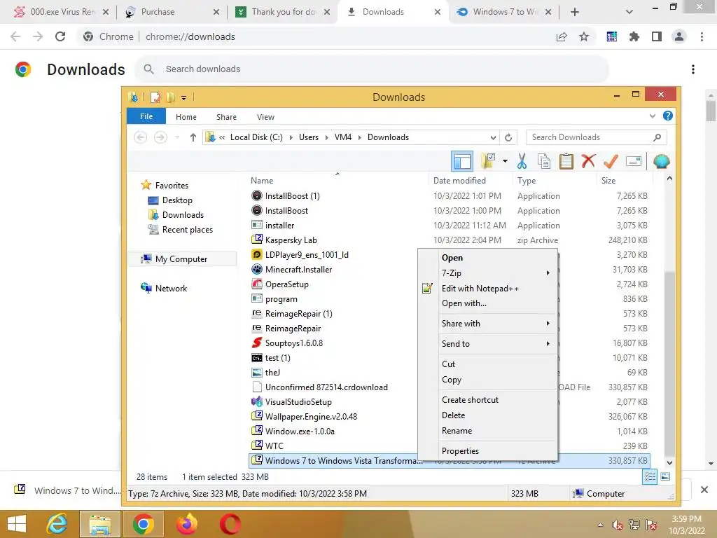Open the Share ribbon tab
The image size is (717, 538).
[x=226, y=117]
